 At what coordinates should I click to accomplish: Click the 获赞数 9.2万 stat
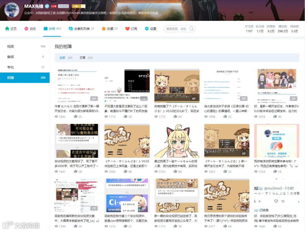point(271,29)
